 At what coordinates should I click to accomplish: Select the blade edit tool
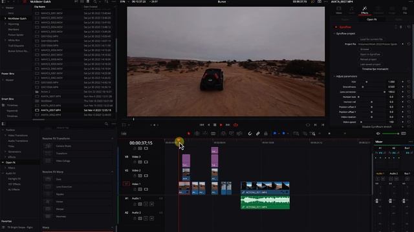[x=213, y=133]
